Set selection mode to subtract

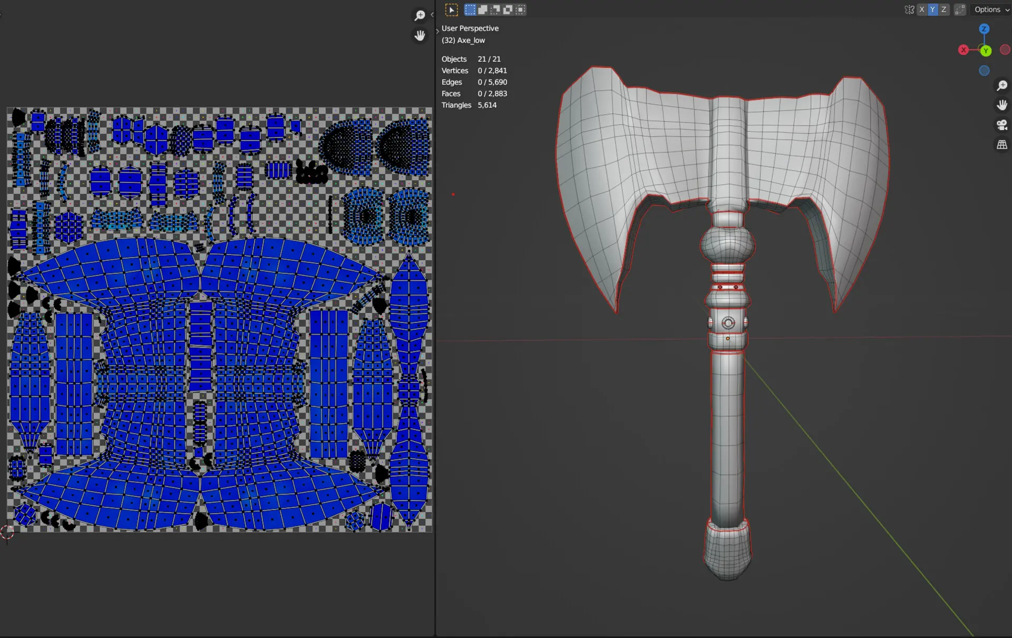click(x=495, y=9)
